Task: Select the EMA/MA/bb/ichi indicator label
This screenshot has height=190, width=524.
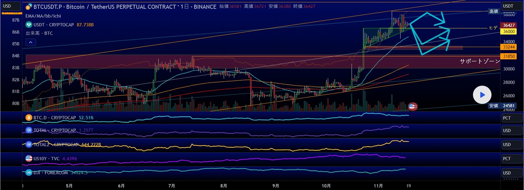Action: [43, 16]
